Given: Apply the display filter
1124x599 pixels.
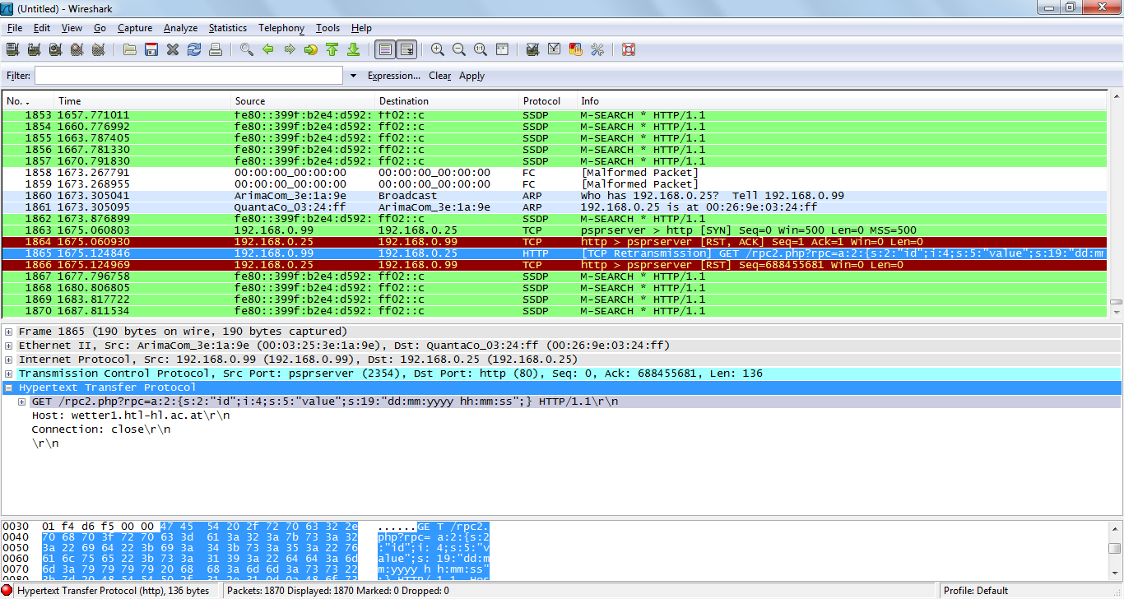Looking at the screenshot, I should point(471,76).
